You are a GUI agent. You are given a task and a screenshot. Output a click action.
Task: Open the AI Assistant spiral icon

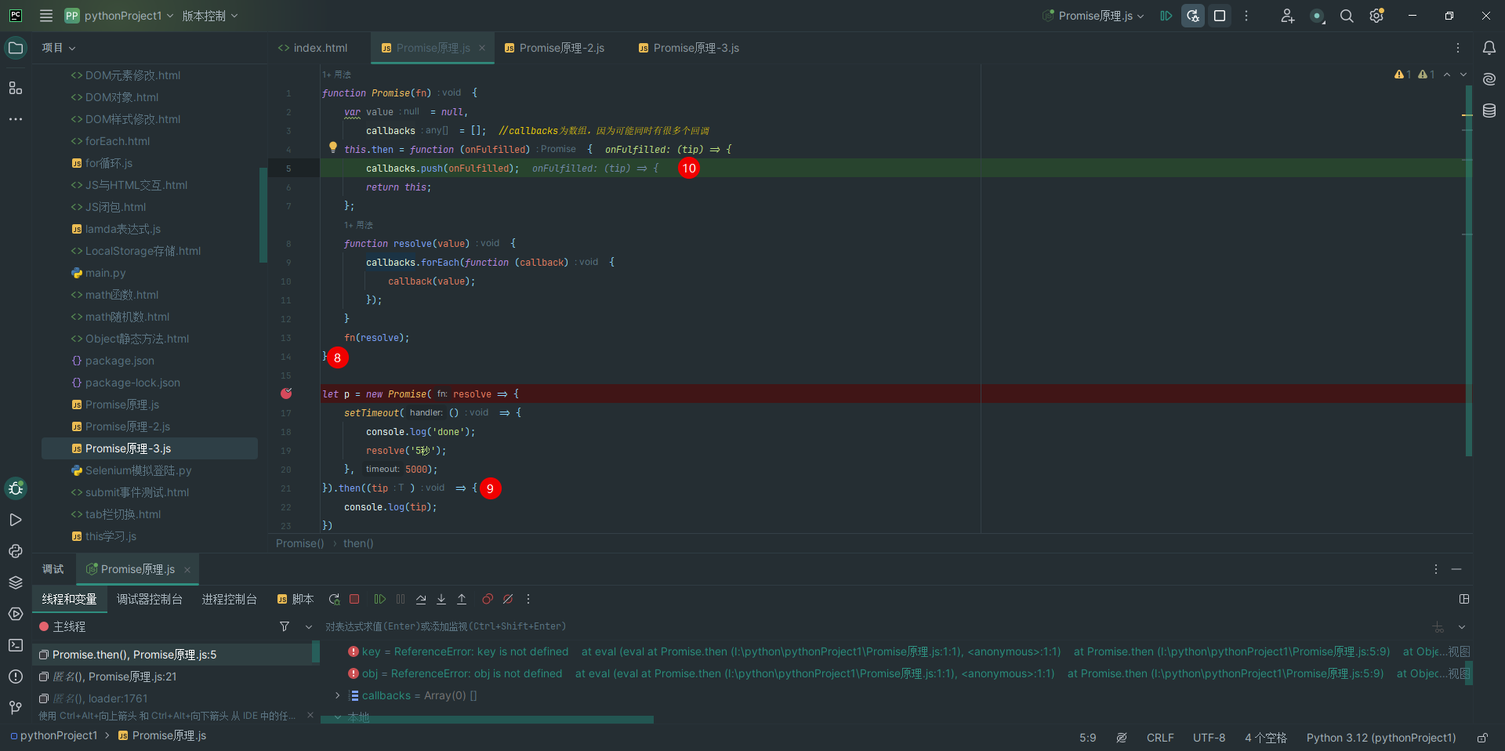(1489, 79)
